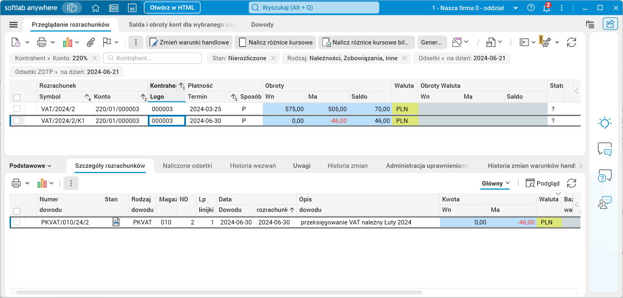Click the Wyszukaj search field
The height and width of the screenshot is (298, 623).
pyautogui.click(x=314, y=8)
